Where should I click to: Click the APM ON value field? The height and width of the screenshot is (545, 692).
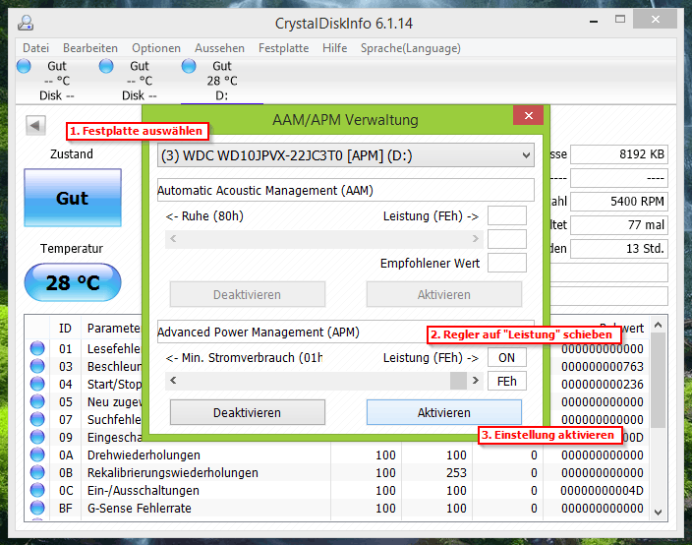point(507,357)
